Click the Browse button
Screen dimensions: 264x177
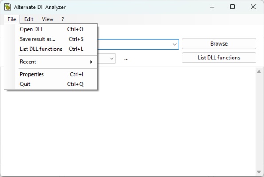coord(219,44)
